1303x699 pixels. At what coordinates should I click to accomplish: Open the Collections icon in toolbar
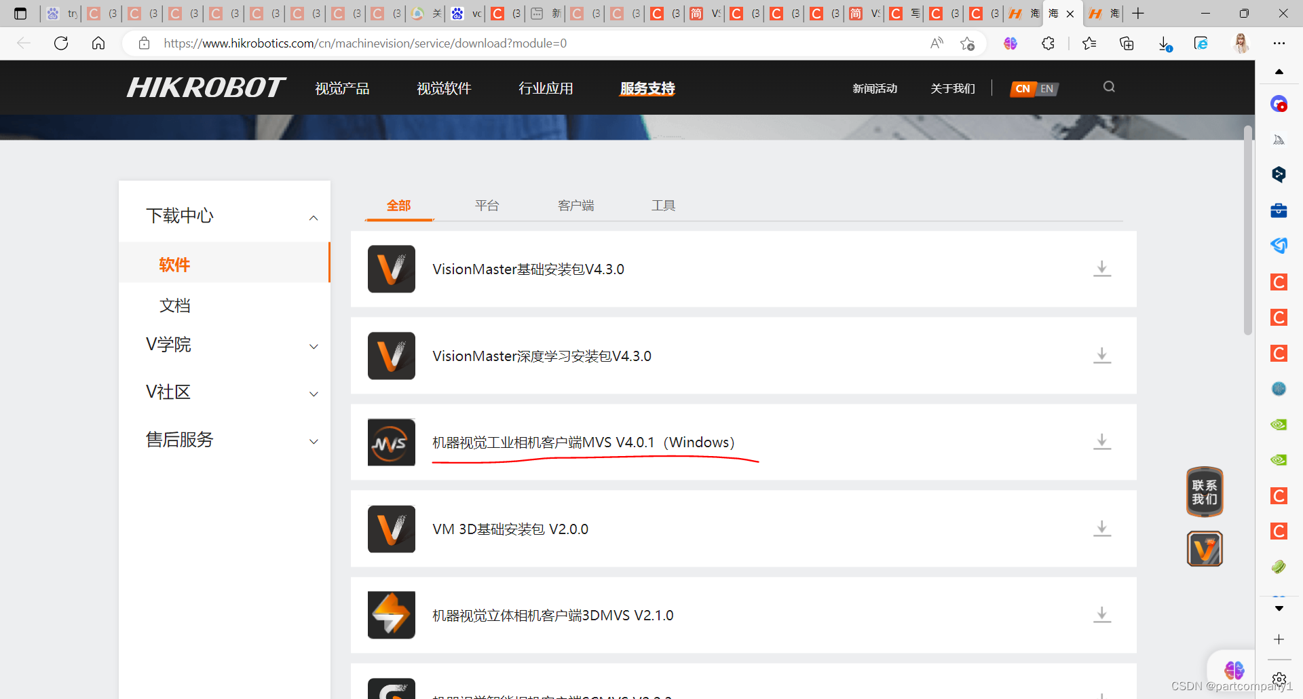point(1127,43)
